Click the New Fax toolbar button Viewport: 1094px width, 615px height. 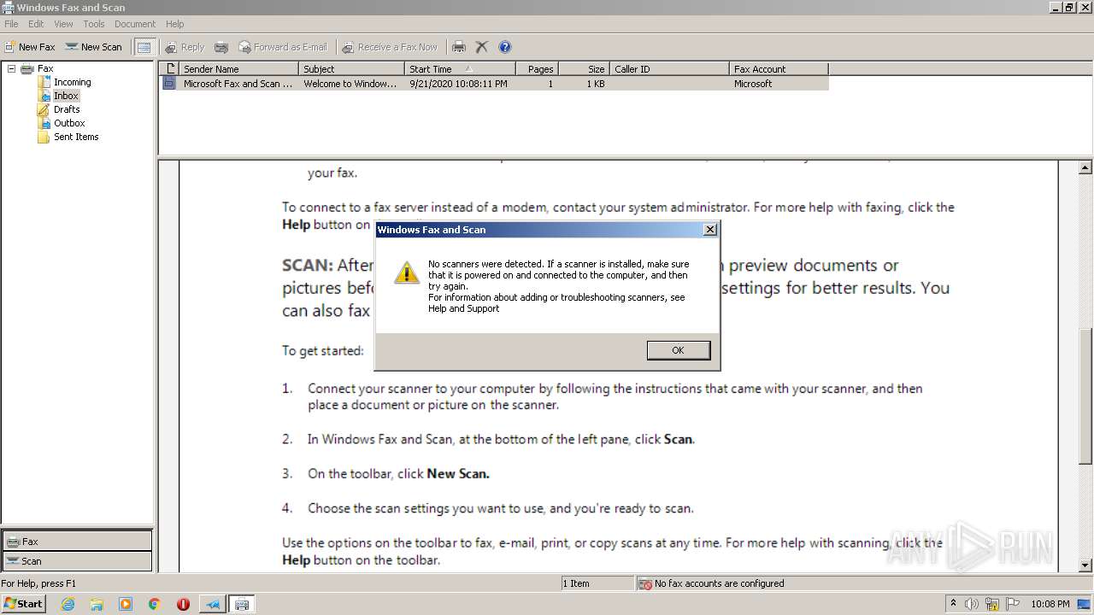[x=30, y=47]
